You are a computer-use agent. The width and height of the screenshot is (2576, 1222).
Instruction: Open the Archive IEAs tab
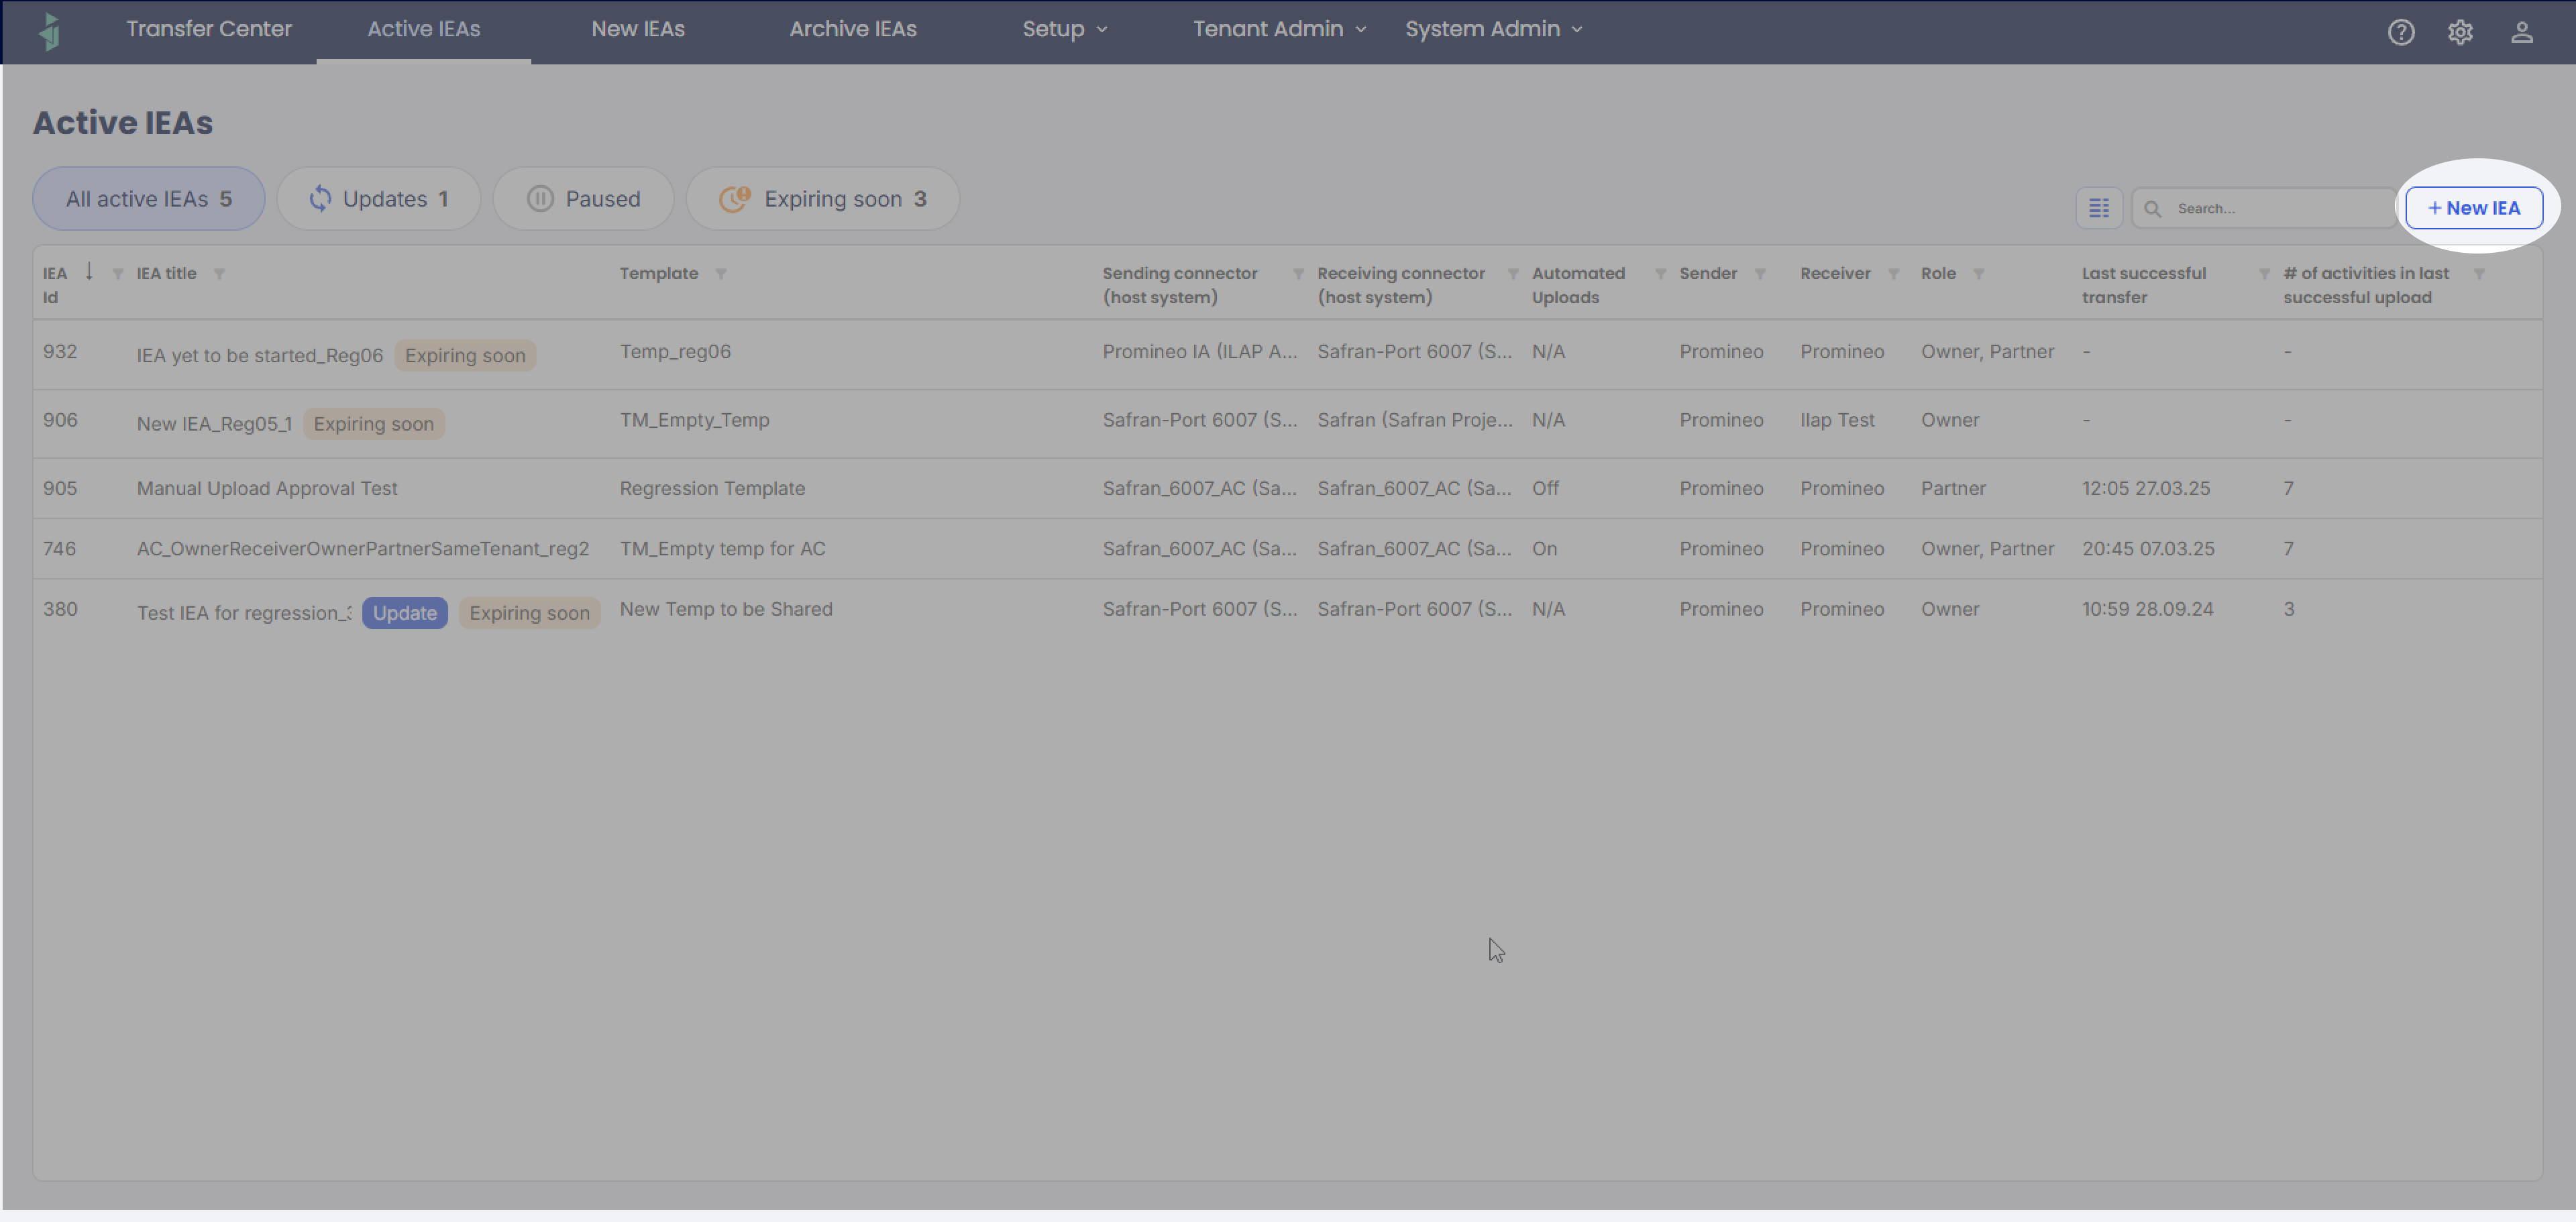coord(852,29)
